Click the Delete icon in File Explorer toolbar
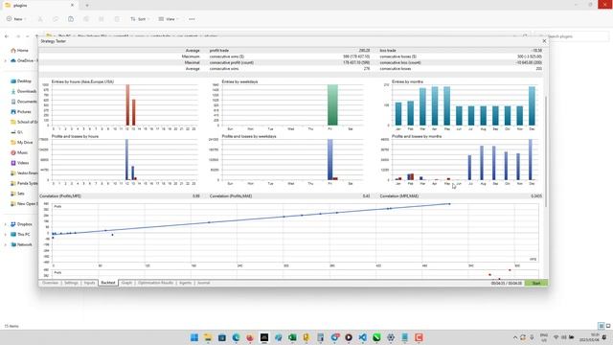This screenshot has height=345, width=613. pos(117,19)
